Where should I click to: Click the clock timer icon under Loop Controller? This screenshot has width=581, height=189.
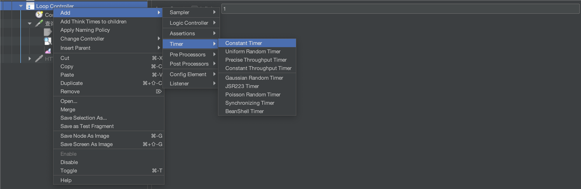pyautogui.click(x=39, y=15)
